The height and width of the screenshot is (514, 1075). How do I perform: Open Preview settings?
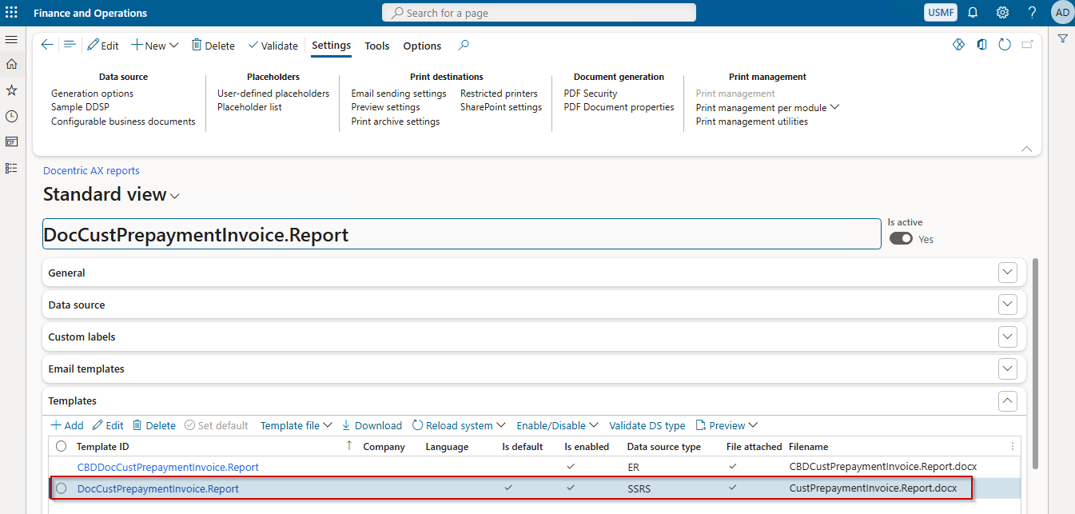385,107
